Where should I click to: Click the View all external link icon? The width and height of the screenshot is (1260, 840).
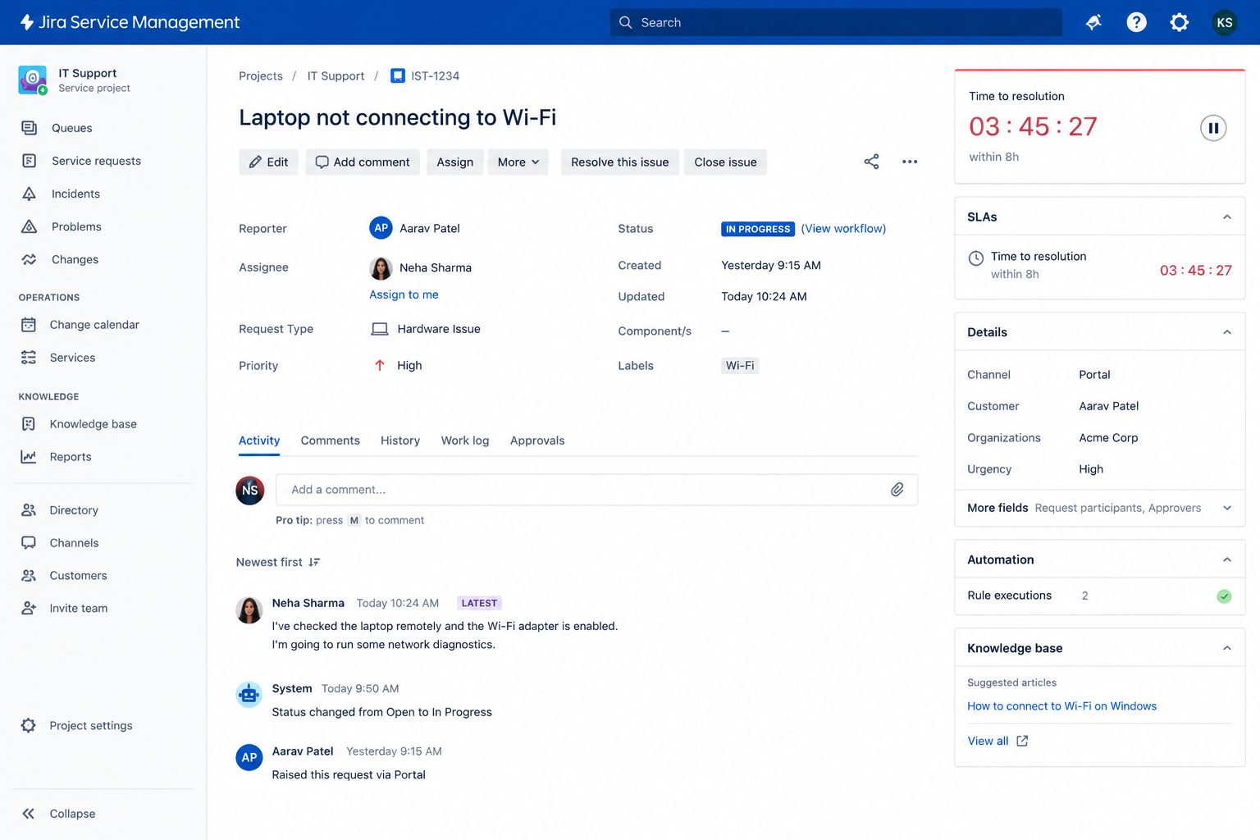click(x=1022, y=741)
